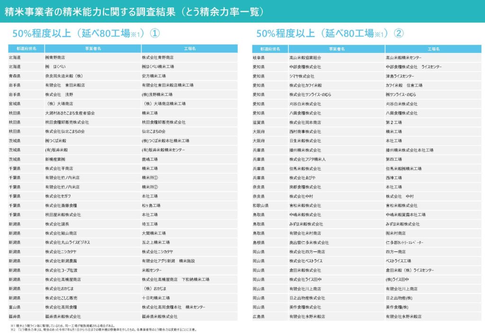Select the table heading ending in ①
This screenshot has width=485, height=335.
click(86, 34)
